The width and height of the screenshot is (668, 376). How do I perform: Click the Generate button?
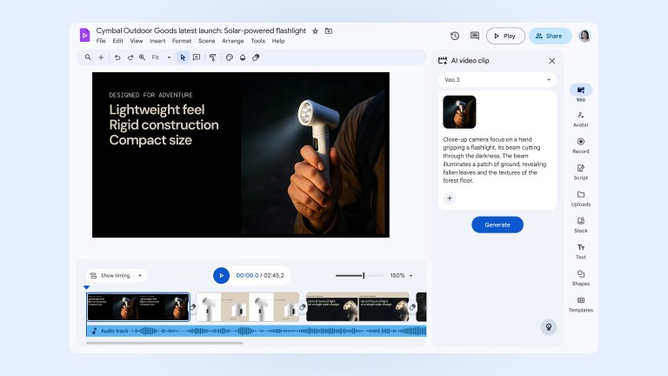(x=498, y=225)
